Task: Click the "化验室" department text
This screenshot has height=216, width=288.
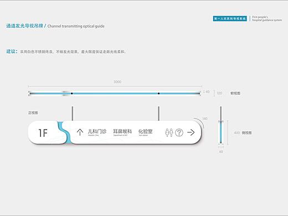Action: click(146, 131)
